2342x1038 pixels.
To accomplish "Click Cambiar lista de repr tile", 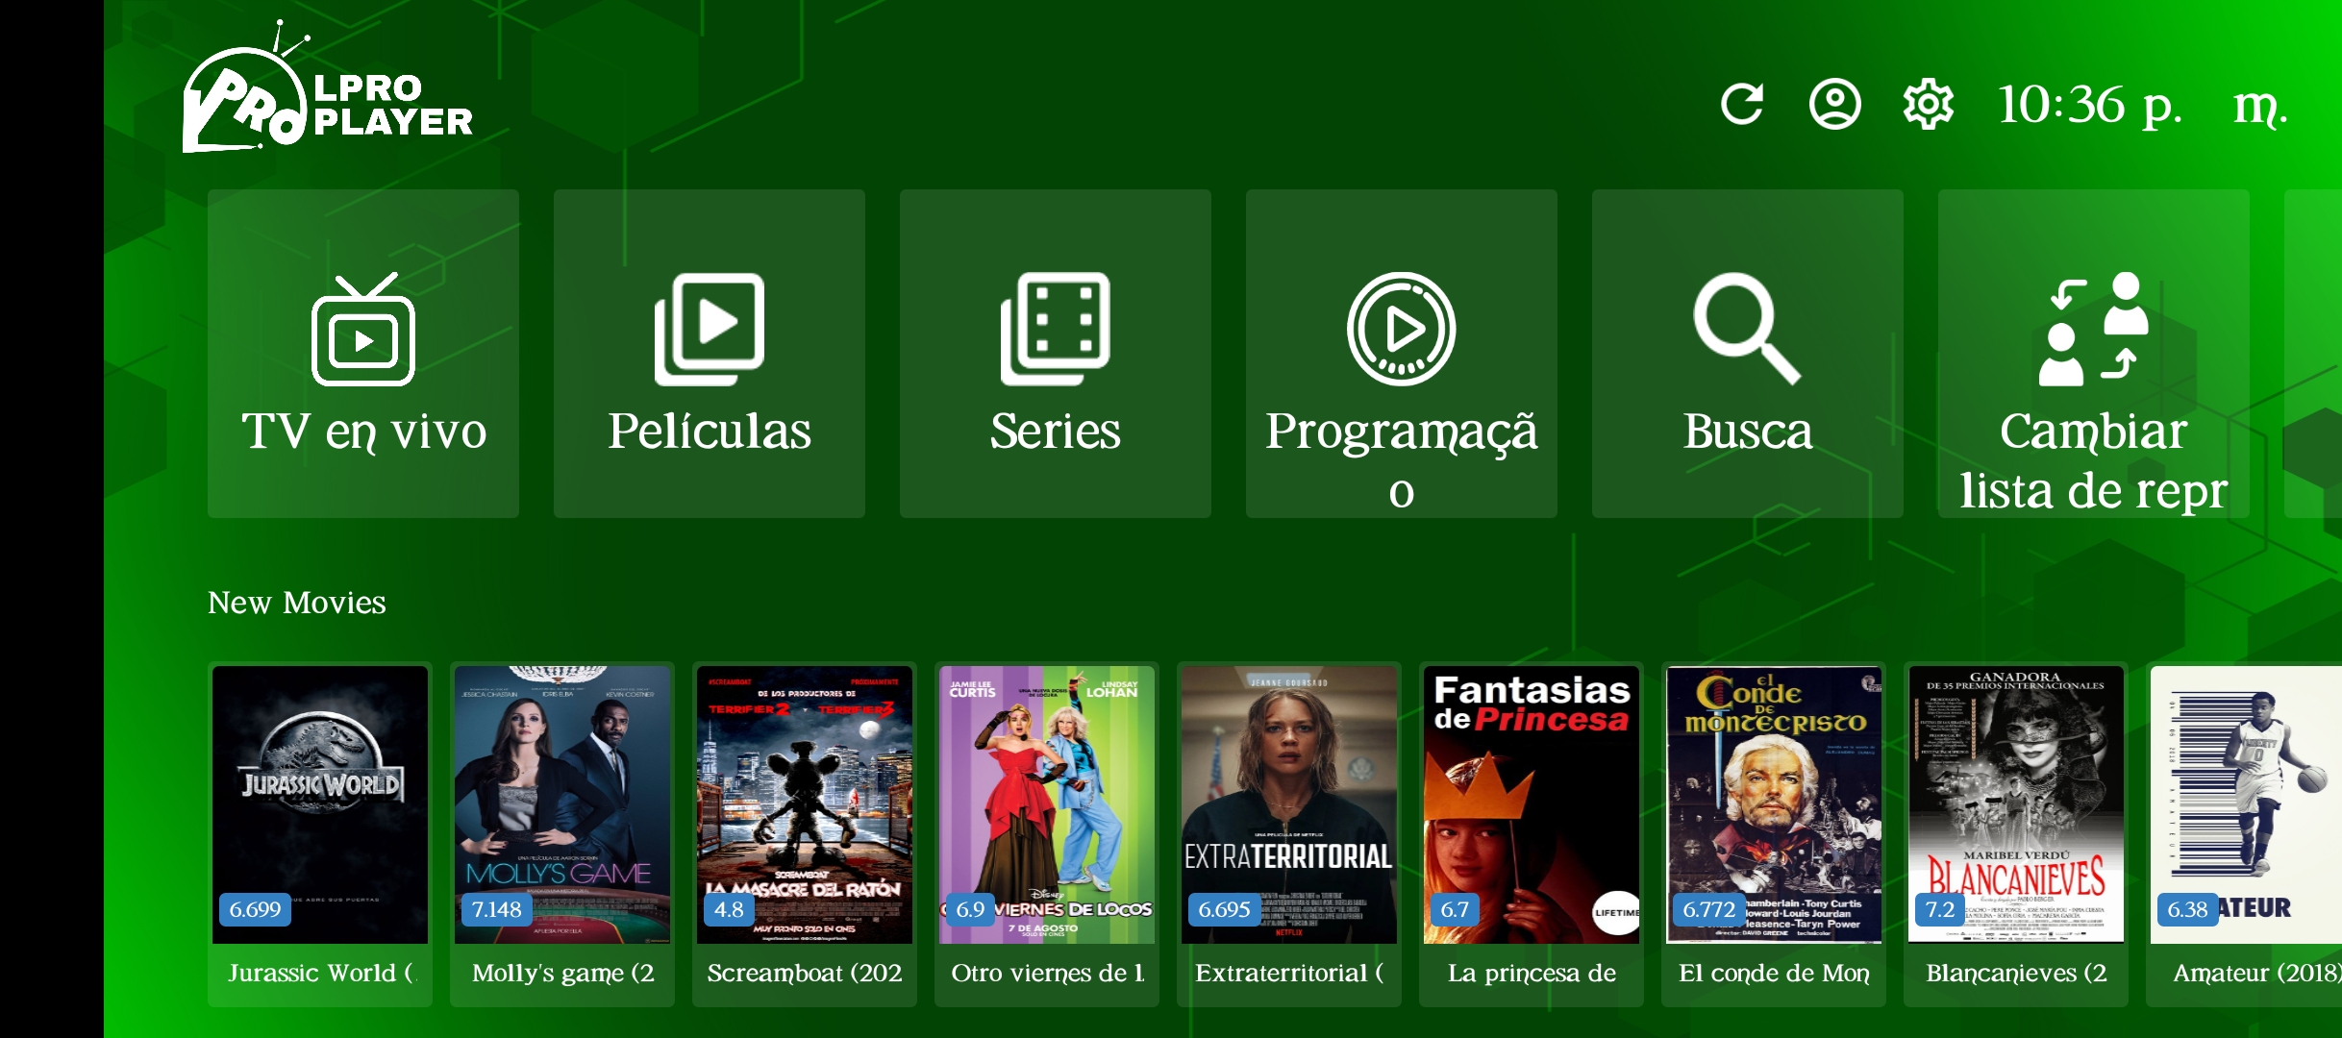I will coord(2094,354).
